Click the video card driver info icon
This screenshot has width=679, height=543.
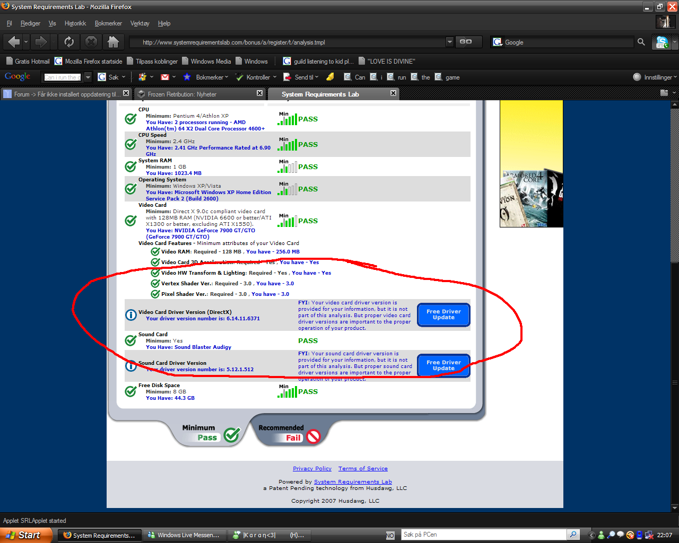(x=131, y=315)
